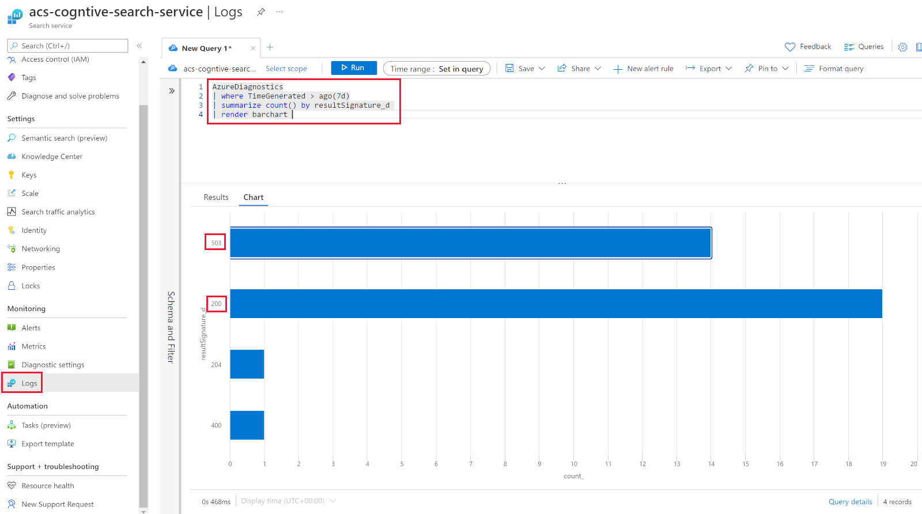The image size is (922, 514).
Task: Open the Export dropdown
Action: pos(709,69)
